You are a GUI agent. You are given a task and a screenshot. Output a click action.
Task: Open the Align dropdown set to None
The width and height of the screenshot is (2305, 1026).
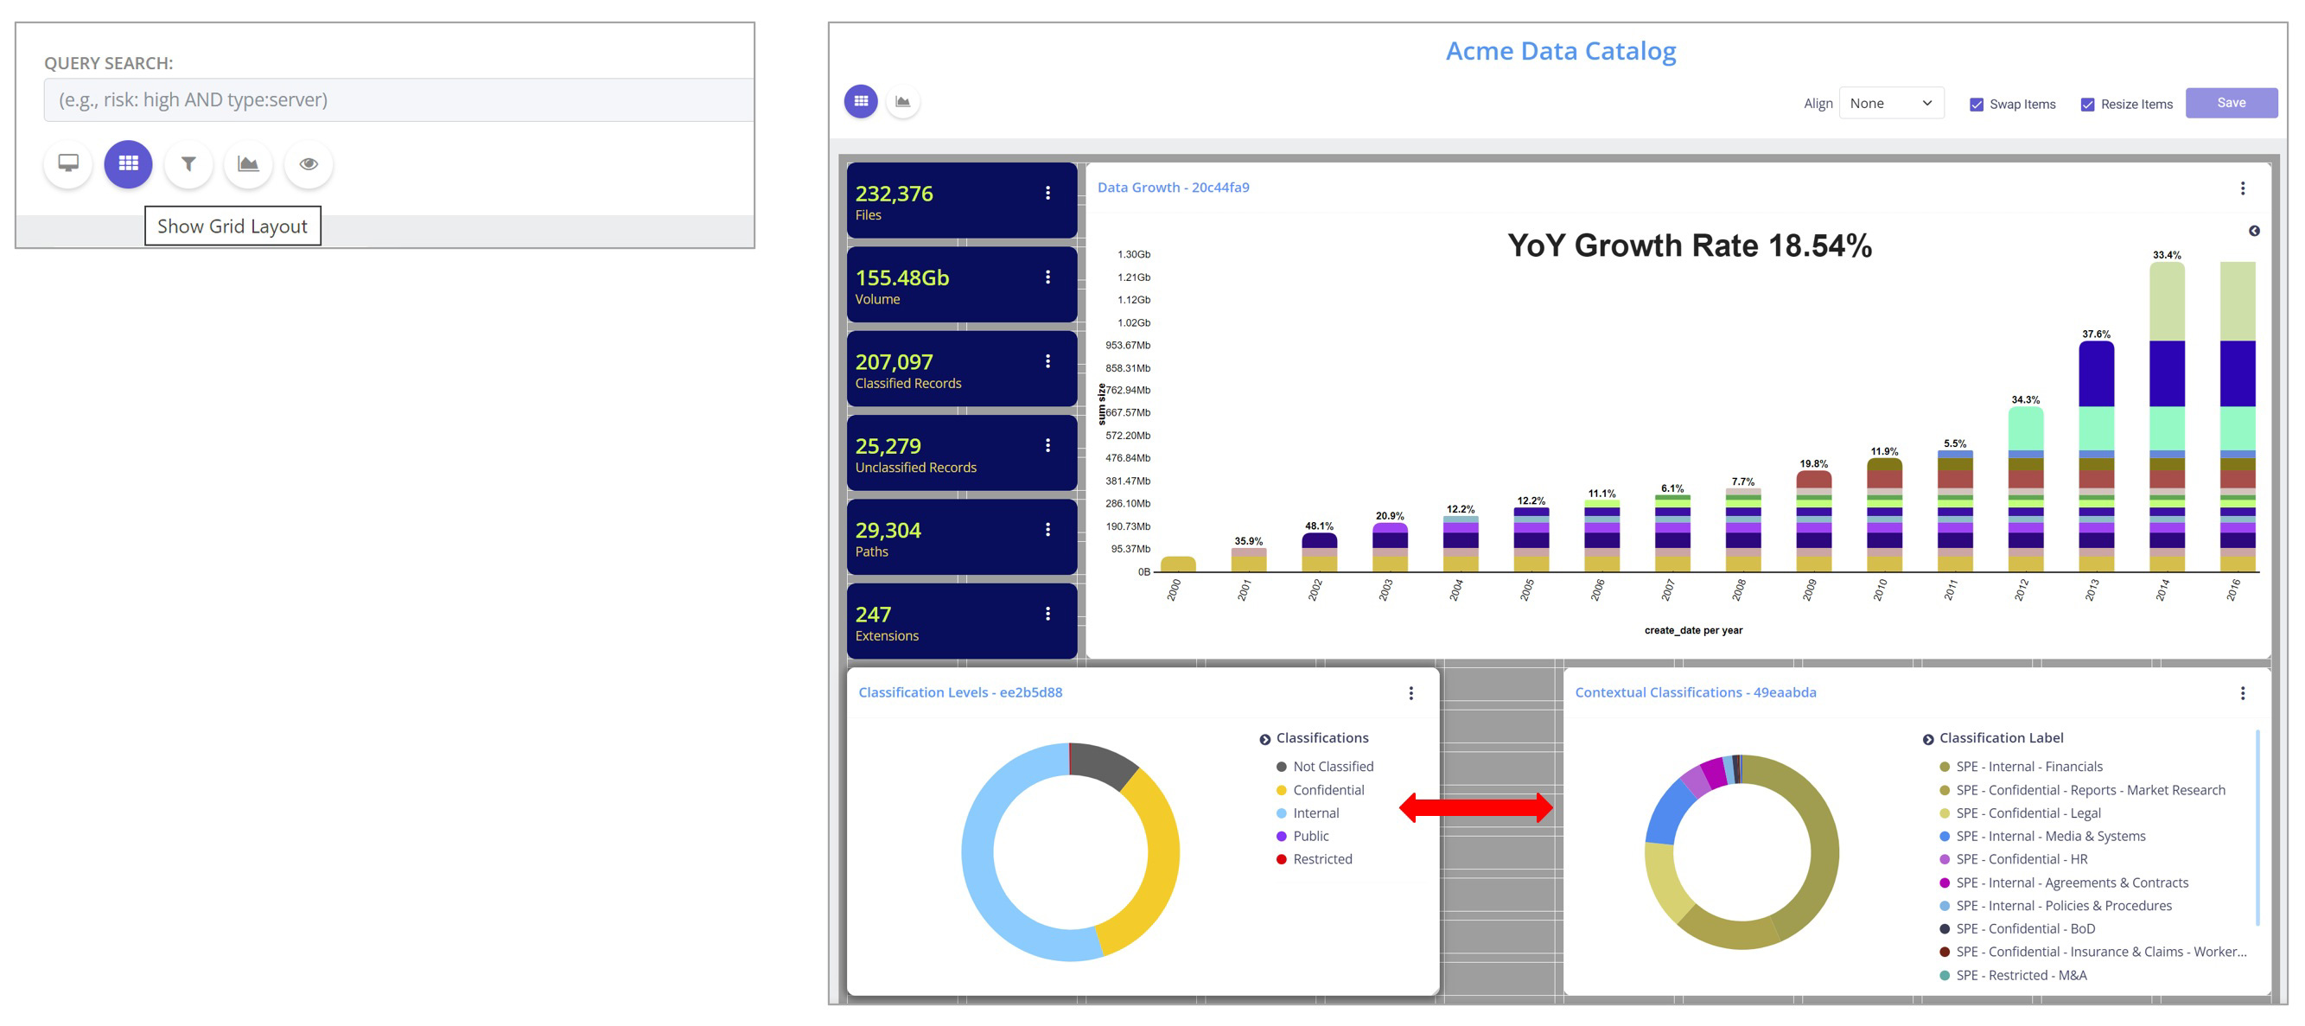tap(1891, 104)
